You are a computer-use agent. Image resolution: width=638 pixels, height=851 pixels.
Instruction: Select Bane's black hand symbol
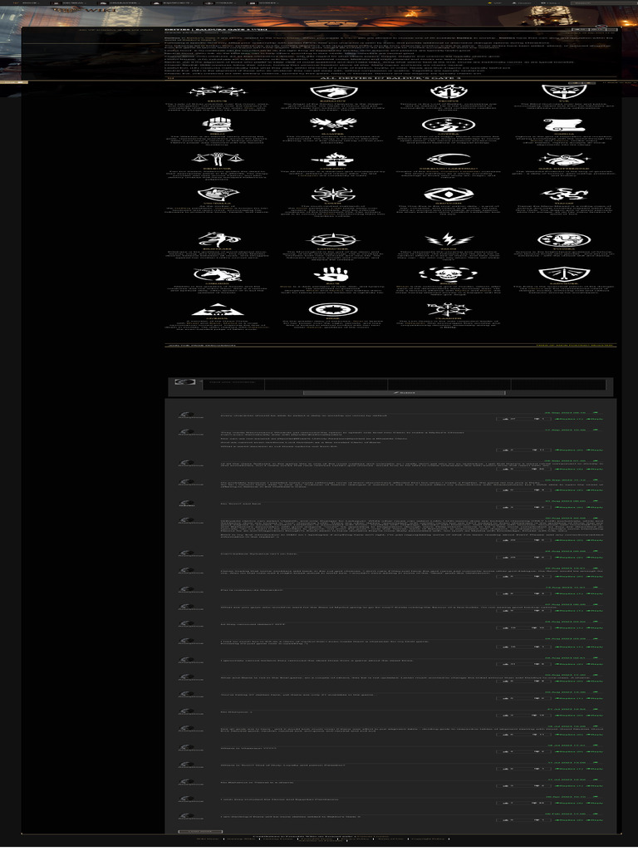[x=333, y=274]
